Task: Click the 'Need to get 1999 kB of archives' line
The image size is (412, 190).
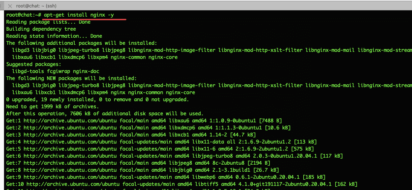Action: 53,107
